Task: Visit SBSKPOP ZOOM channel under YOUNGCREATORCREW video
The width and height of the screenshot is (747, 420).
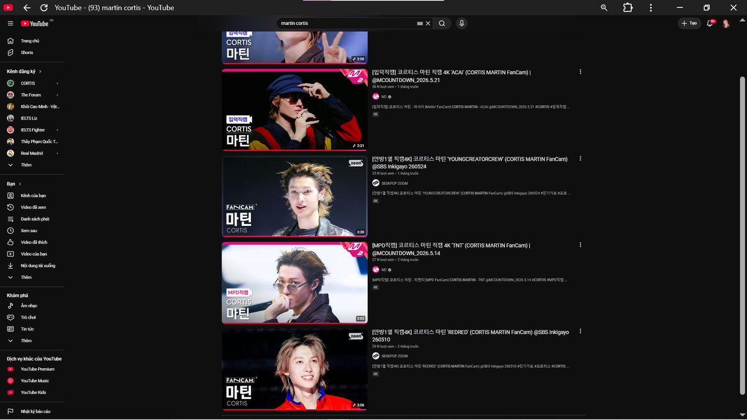Action: pyautogui.click(x=395, y=184)
